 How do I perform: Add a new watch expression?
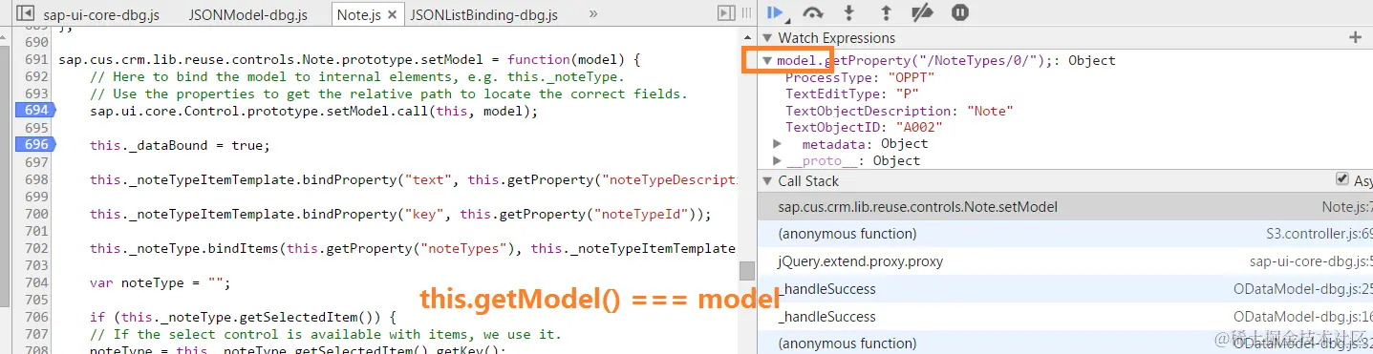1355,37
